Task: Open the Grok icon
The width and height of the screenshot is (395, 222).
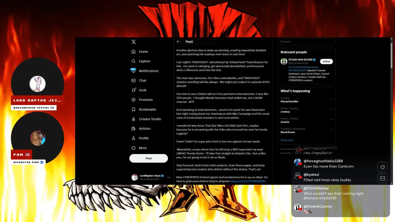Action: click(x=133, y=90)
